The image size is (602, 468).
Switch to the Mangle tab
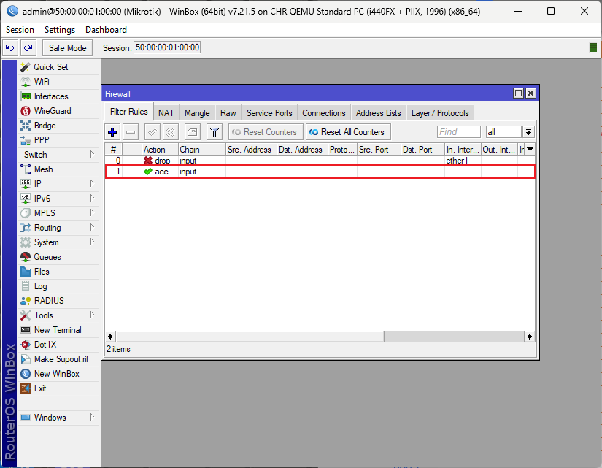pos(197,113)
